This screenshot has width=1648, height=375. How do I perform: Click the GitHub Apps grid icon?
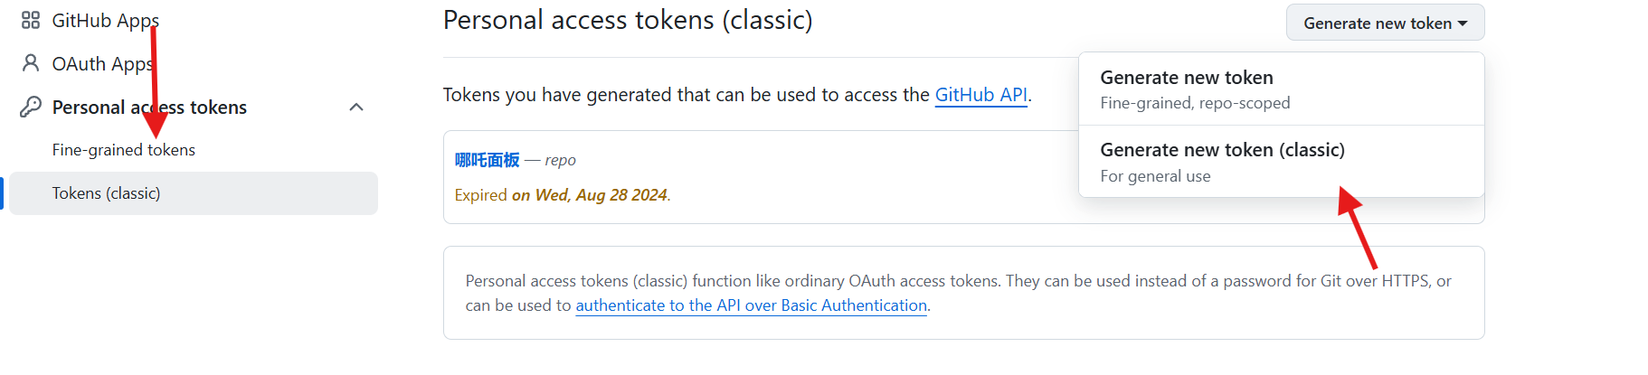pos(31,20)
